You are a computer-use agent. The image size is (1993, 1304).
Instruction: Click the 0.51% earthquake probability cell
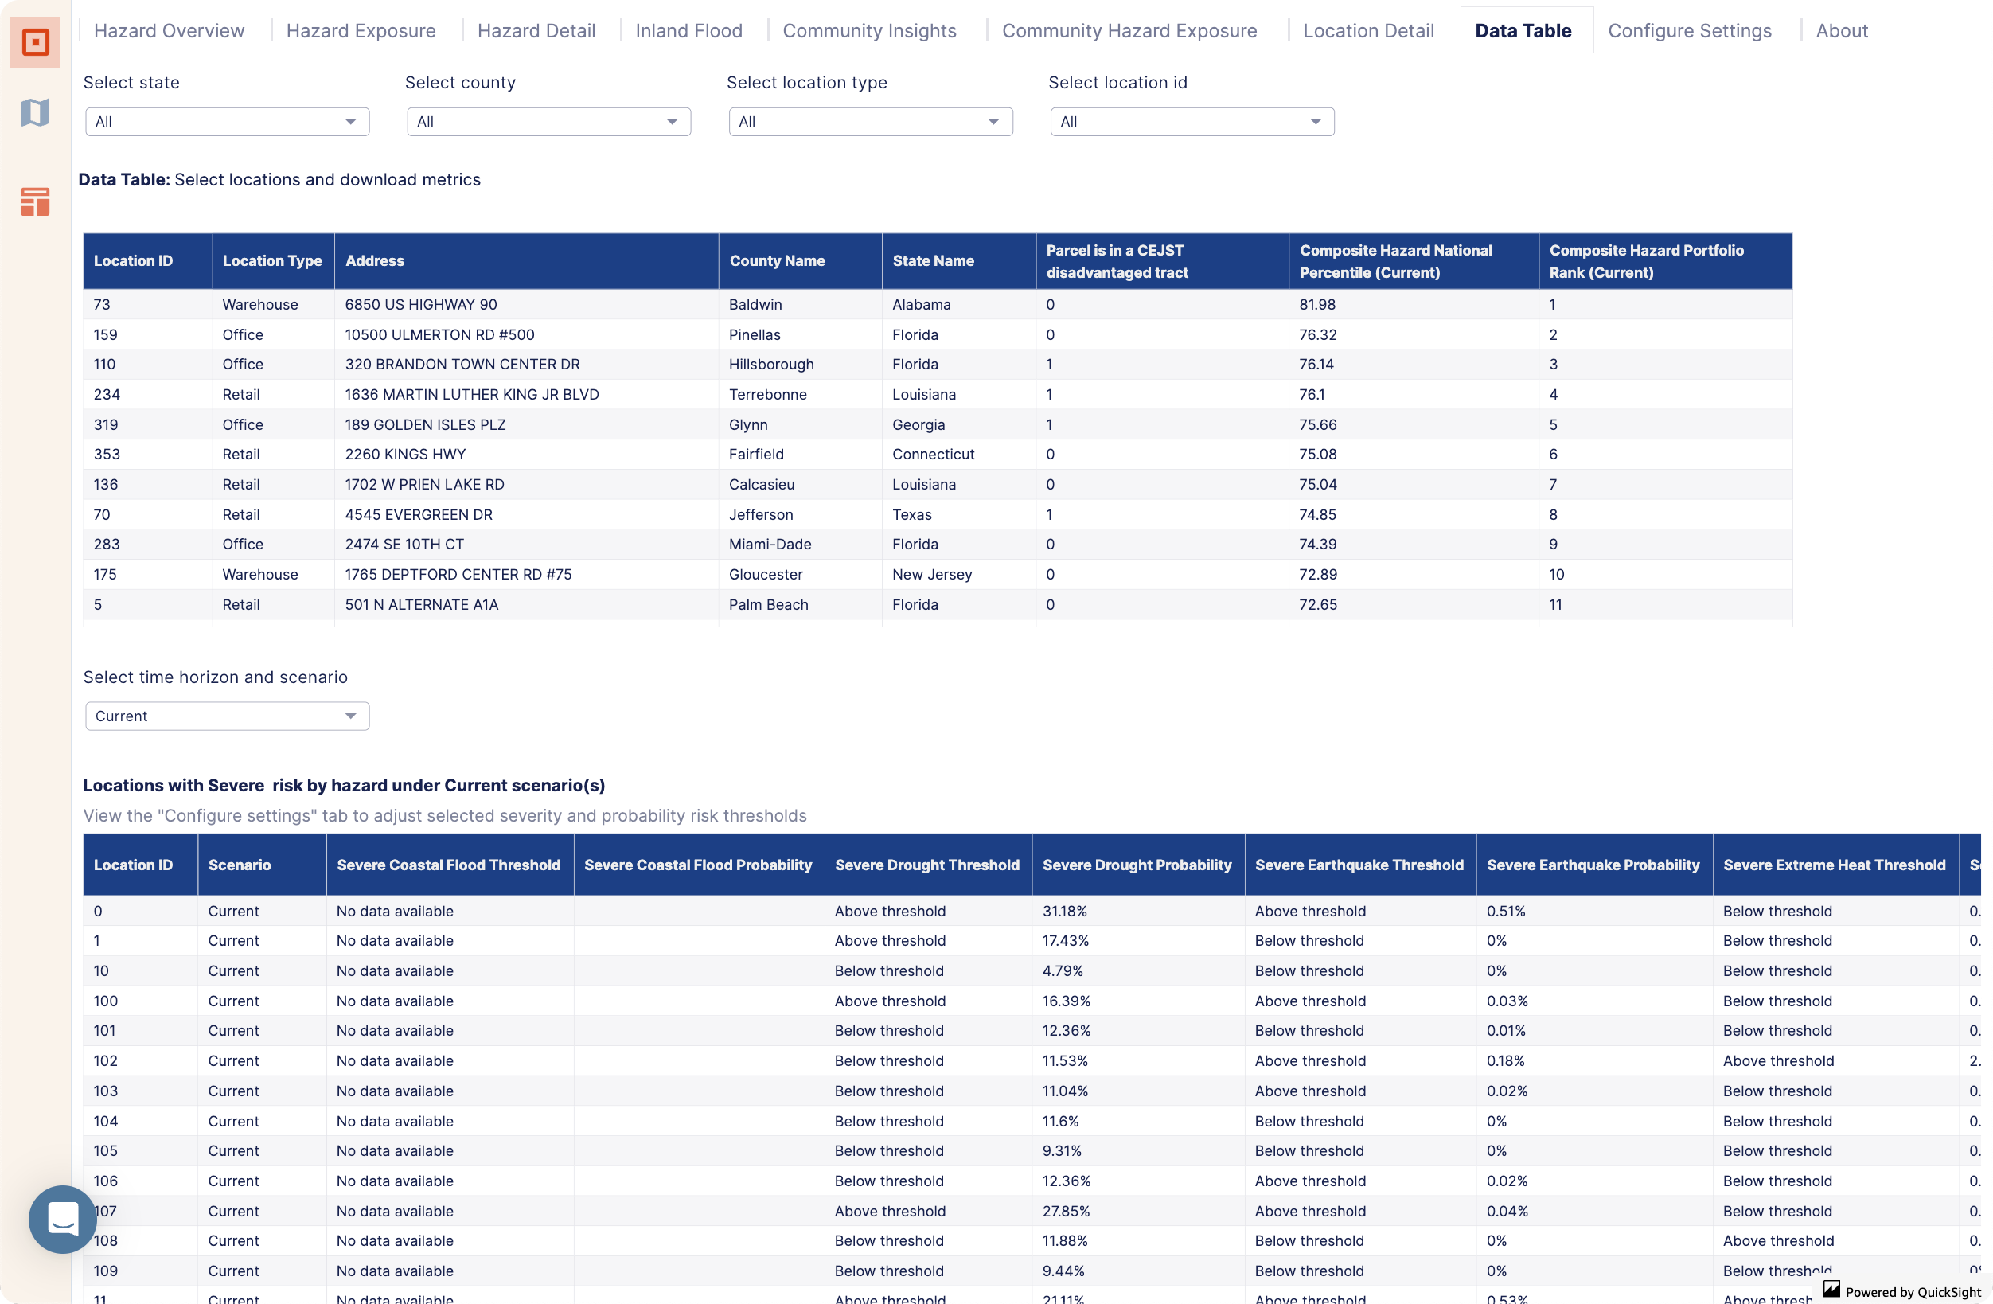coord(1594,912)
